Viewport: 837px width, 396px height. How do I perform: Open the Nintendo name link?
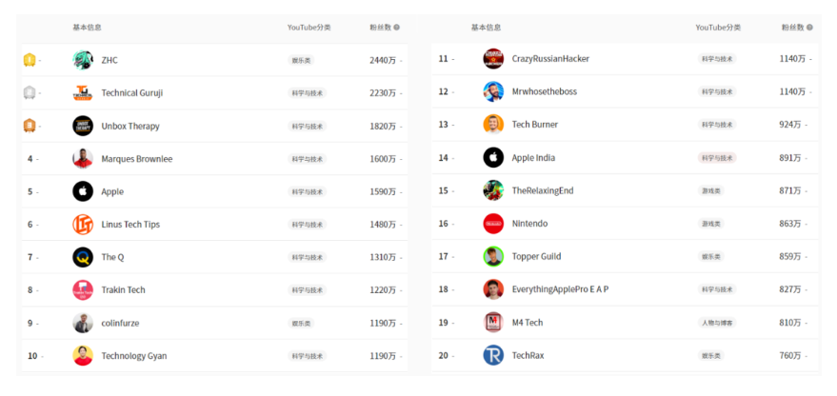click(x=529, y=224)
